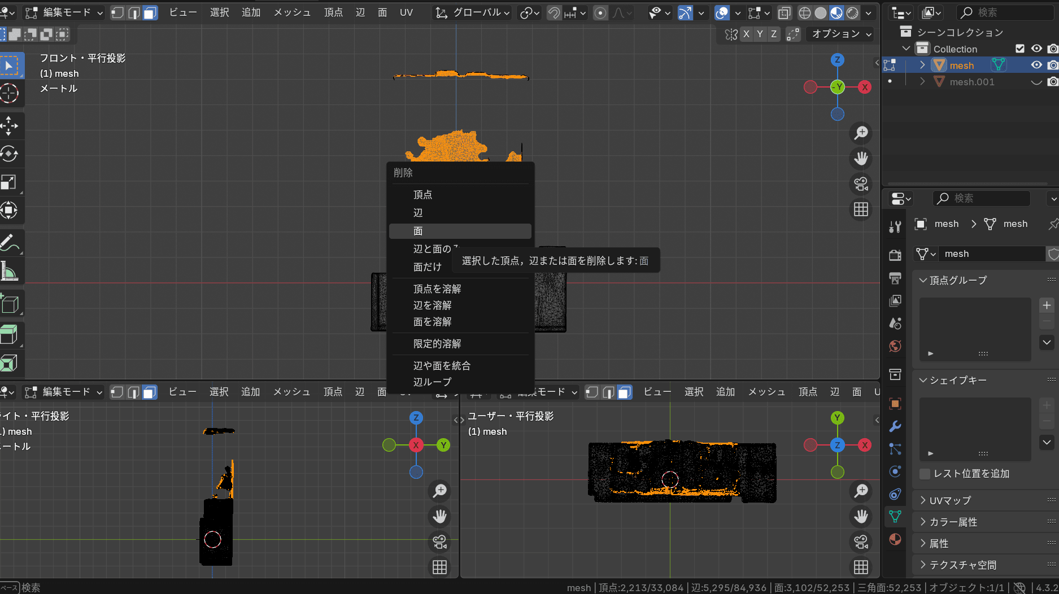Choose 面 in the delete menu

[418, 231]
